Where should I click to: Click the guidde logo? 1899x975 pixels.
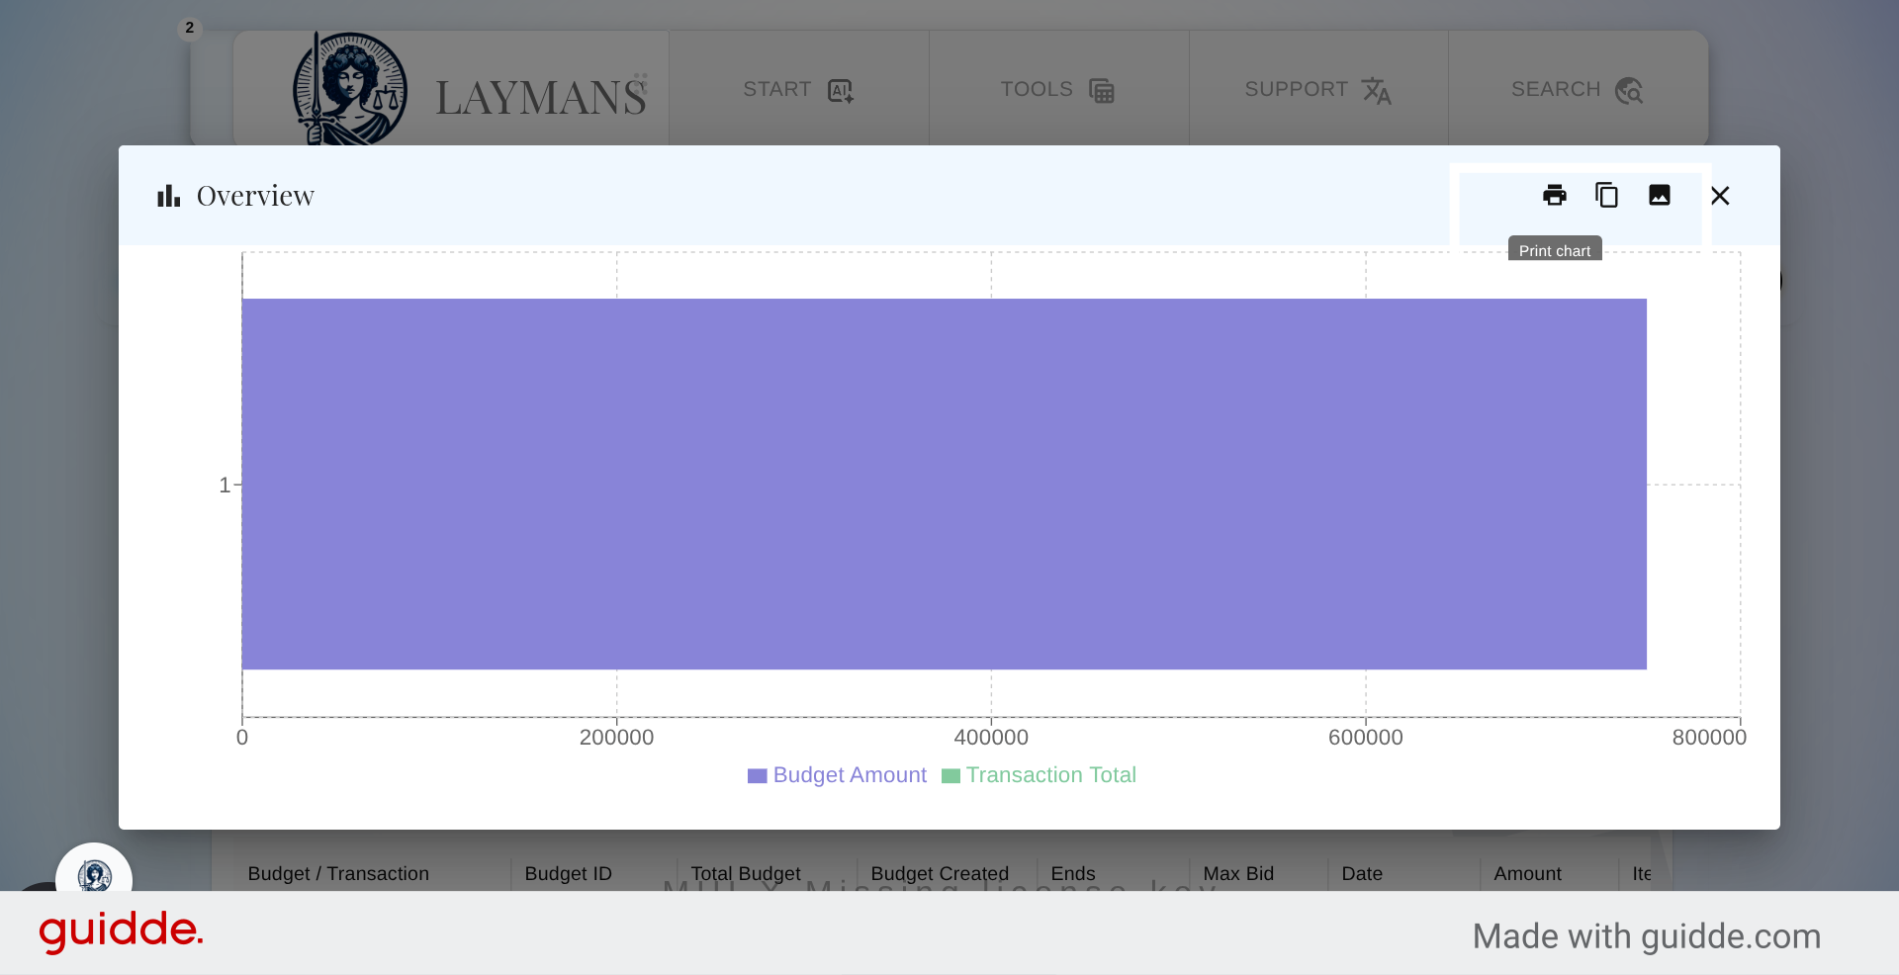point(121,931)
